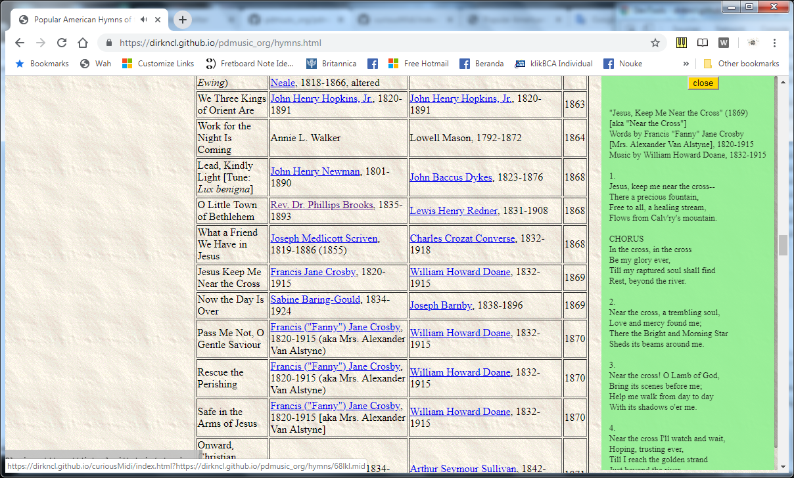Click the Wikipedia W extension icon
Image resolution: width=794 pixels, height=478 pixels.
click(x=723, y=42)
